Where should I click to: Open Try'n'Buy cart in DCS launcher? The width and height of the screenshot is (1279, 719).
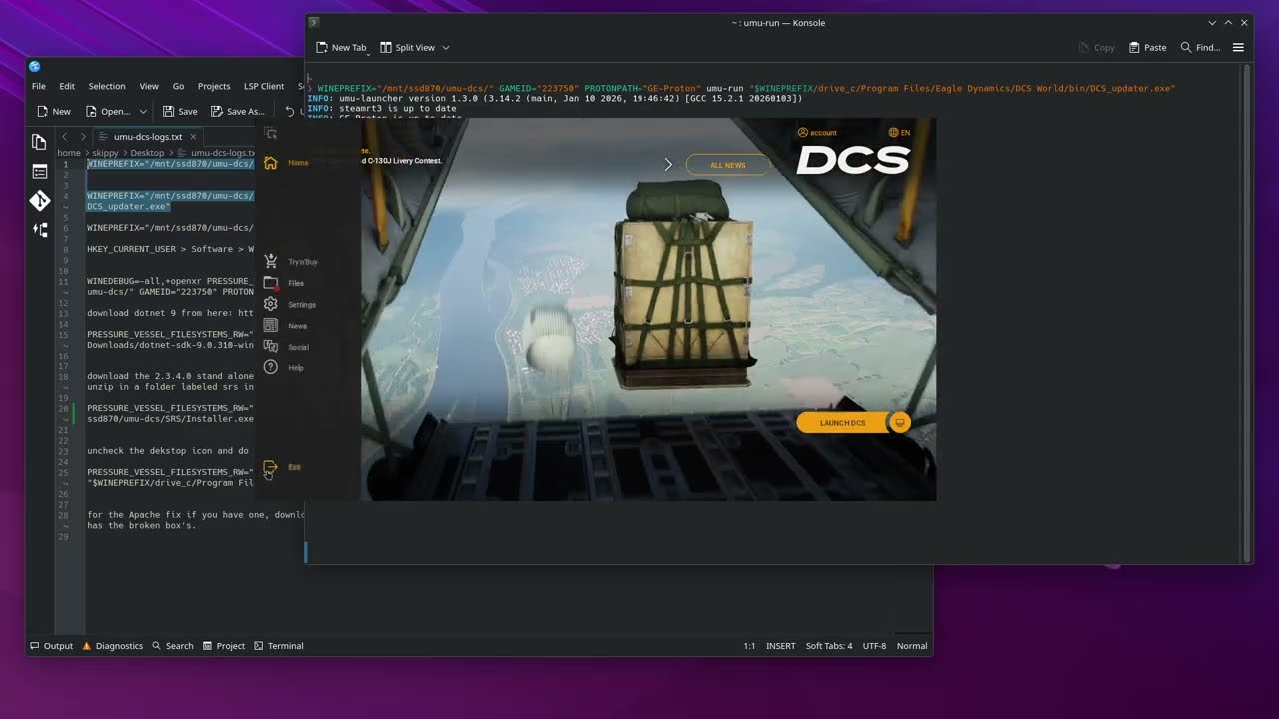point(289,261)
